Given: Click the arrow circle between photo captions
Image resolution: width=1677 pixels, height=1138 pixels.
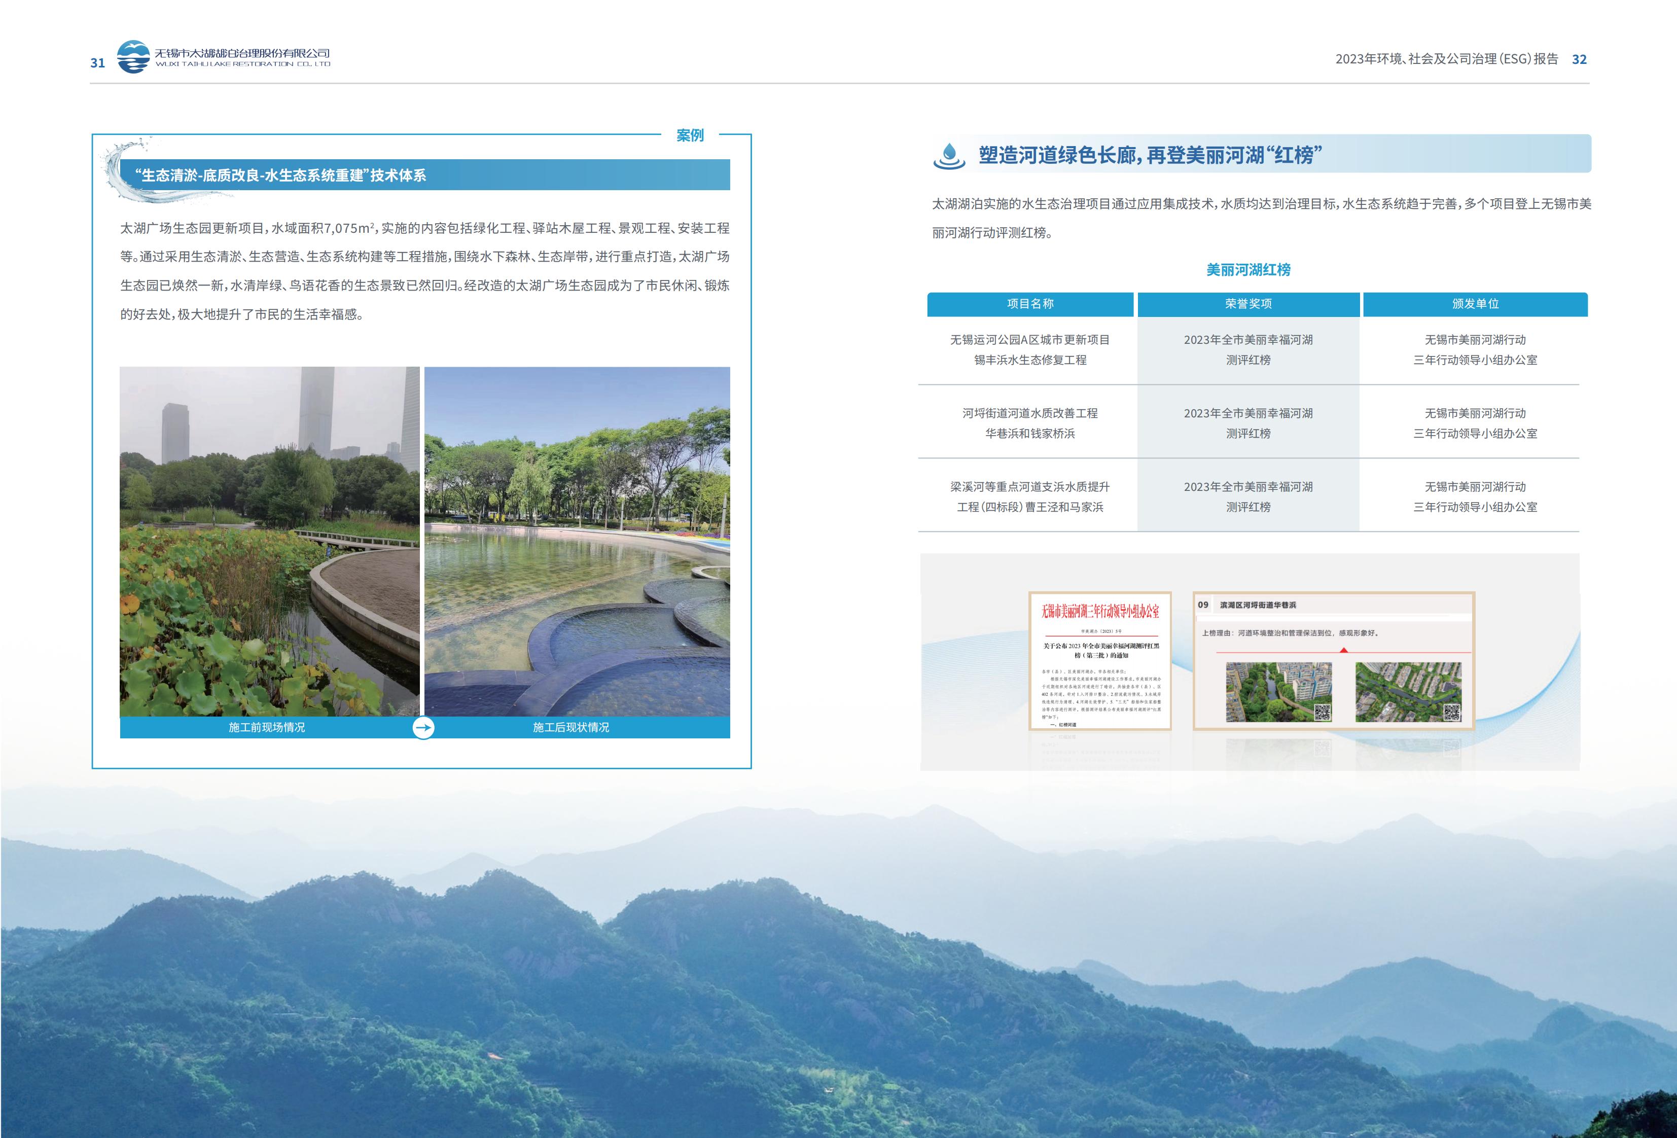Looking at the screenshot, I should point(423,727).
